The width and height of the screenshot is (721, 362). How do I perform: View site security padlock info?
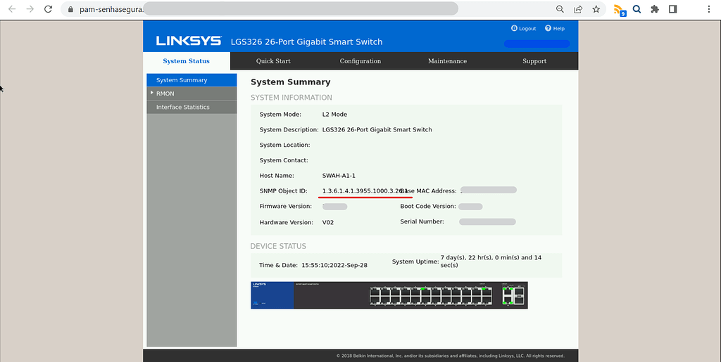[x=71, y=9]
